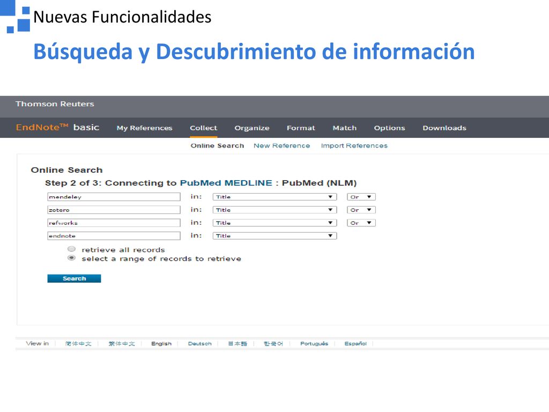Select 'retrieve all records' radio button
This screenshot has height=412, width=549.
pyautogui.click(x=71, y=249)
